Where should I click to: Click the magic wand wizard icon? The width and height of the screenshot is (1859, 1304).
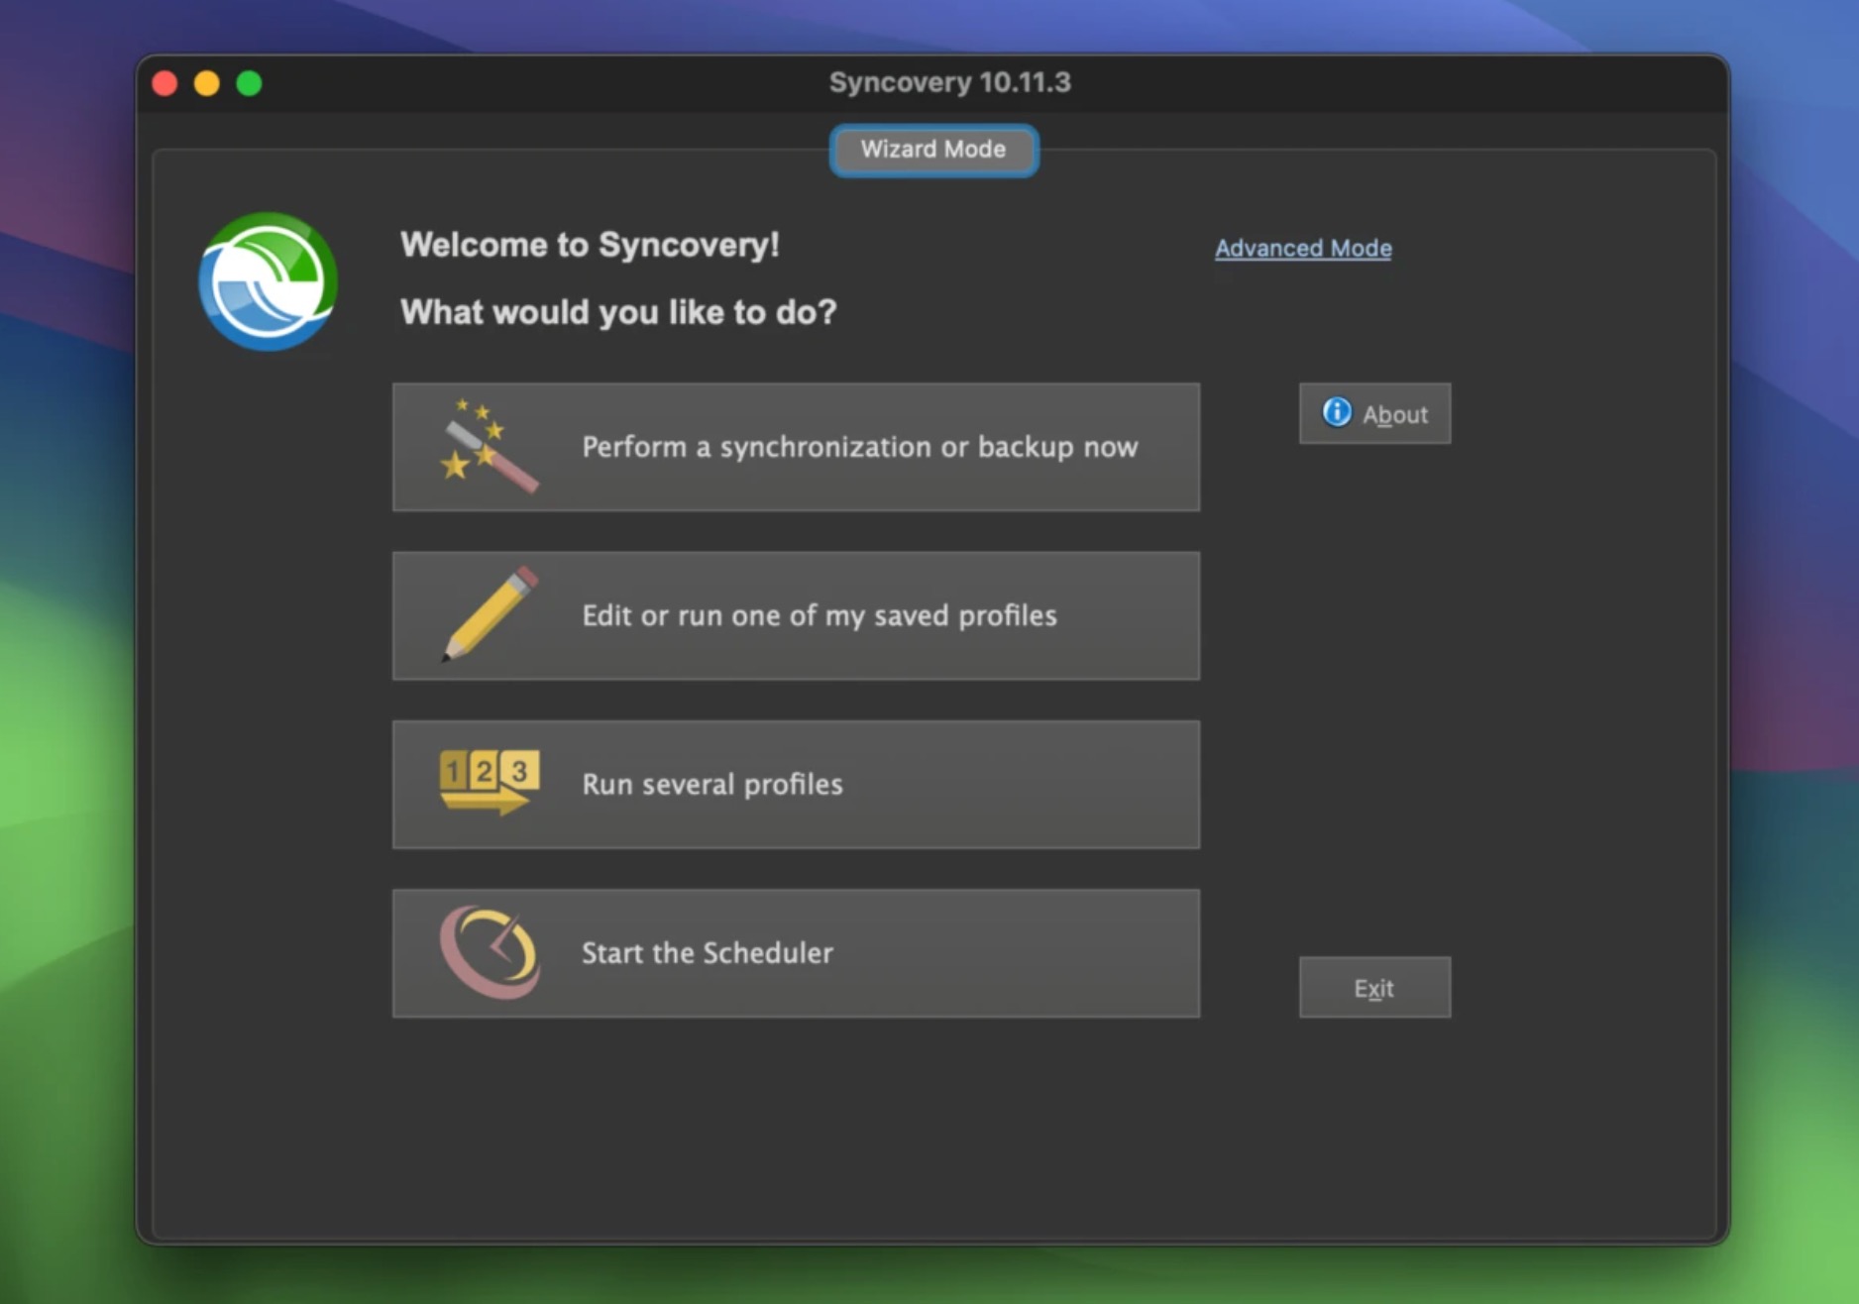point(489,446)
